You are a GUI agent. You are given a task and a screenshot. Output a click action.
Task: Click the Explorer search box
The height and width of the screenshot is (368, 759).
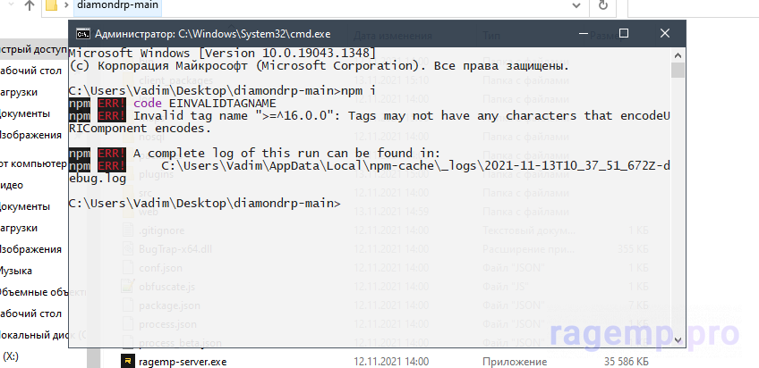[693, 7]
